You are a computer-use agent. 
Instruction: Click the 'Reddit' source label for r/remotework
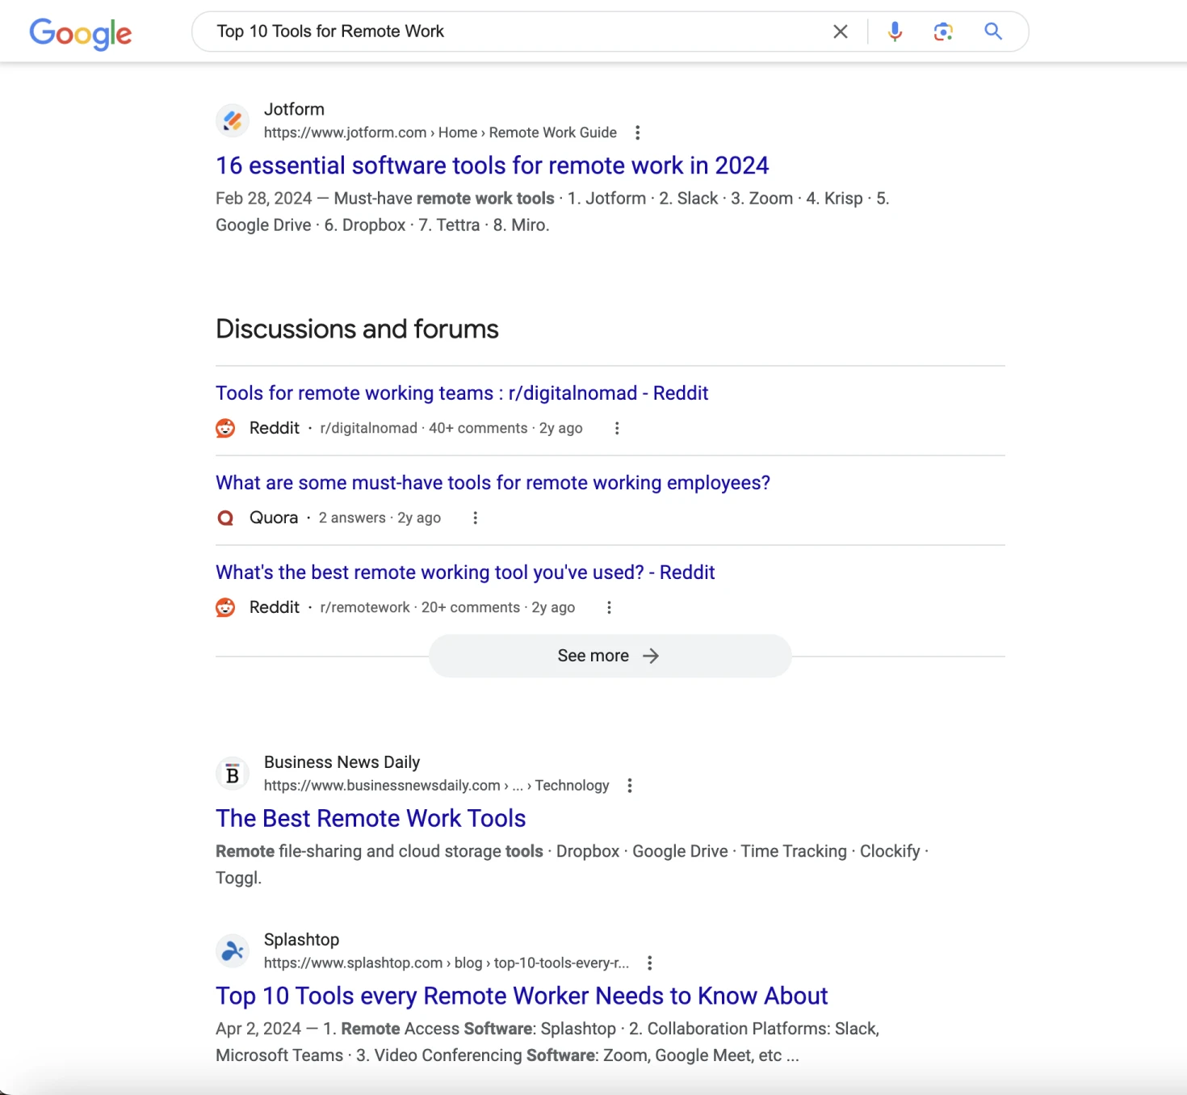point(274,607)
